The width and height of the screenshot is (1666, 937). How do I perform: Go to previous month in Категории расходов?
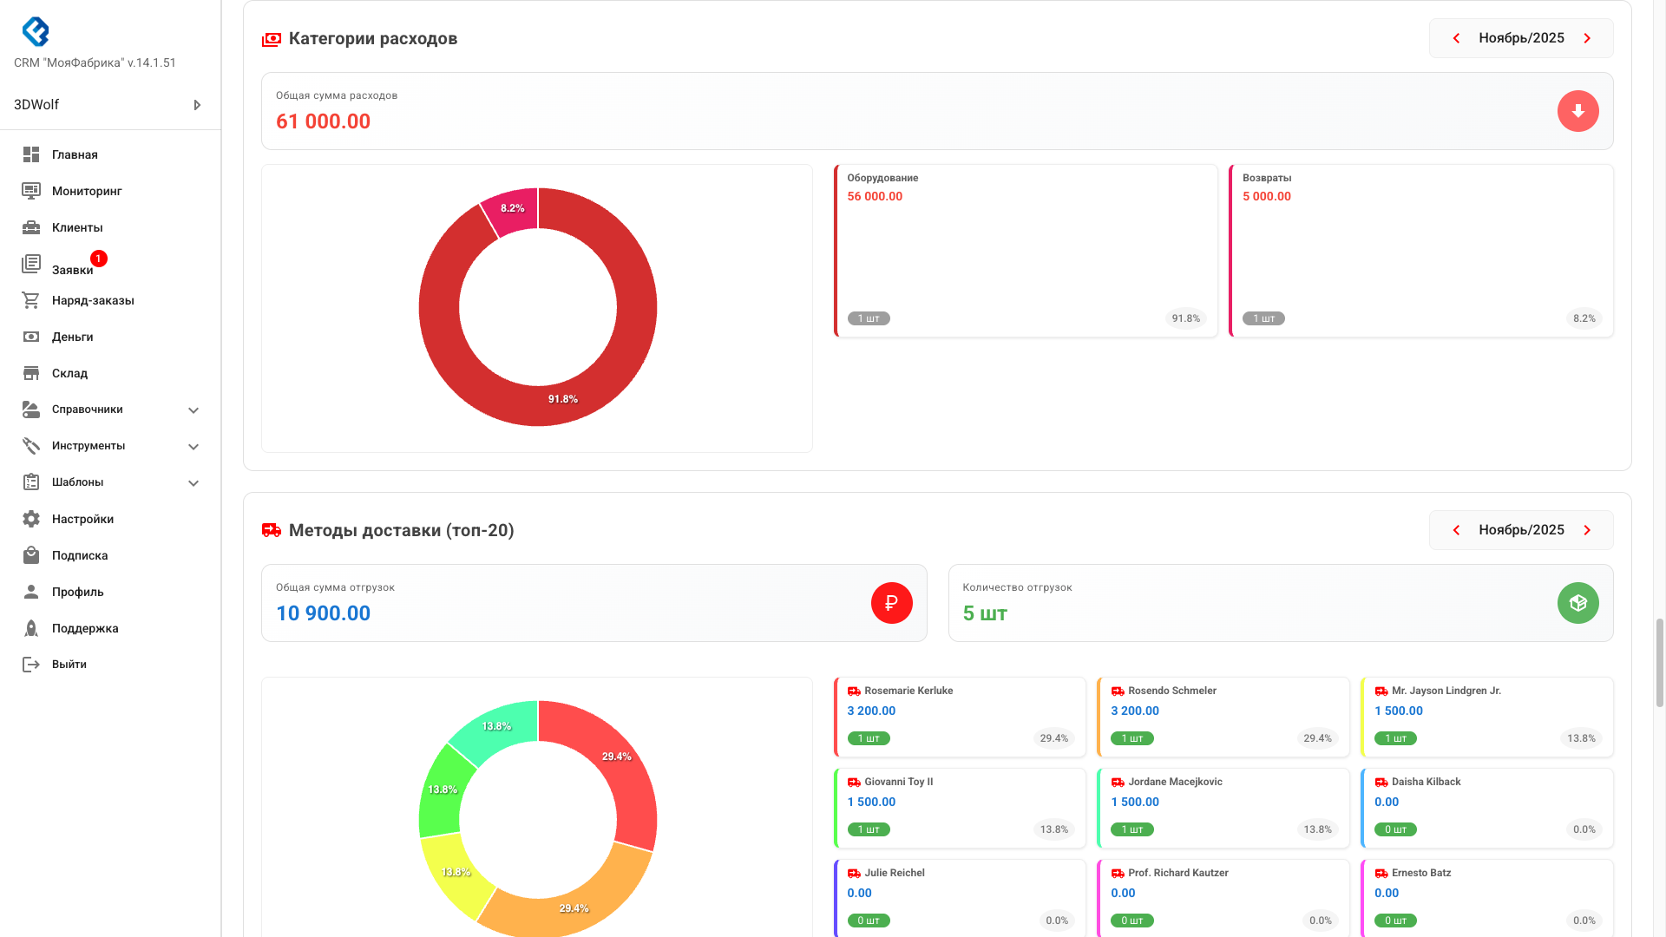[x=1456, y=38]
